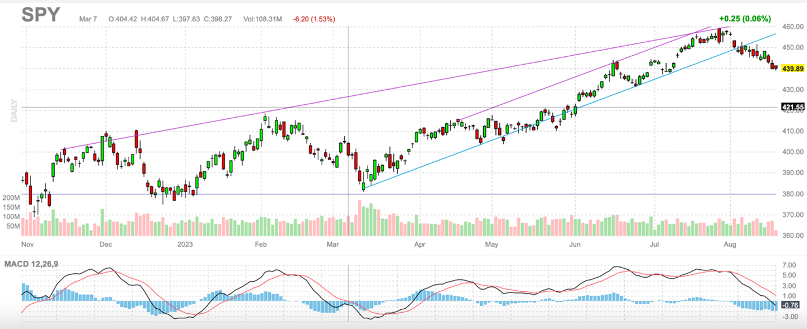Click the SPY ticker symbol

pos(41,15)
